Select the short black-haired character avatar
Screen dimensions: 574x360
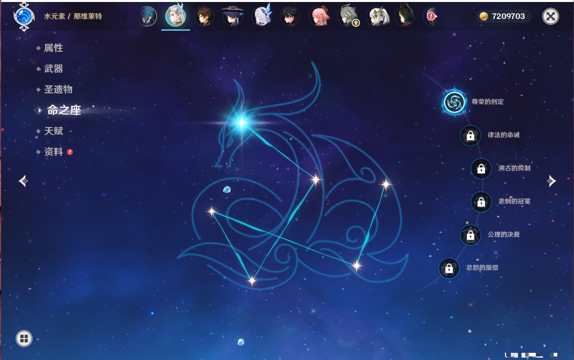(x=290, y=16)
